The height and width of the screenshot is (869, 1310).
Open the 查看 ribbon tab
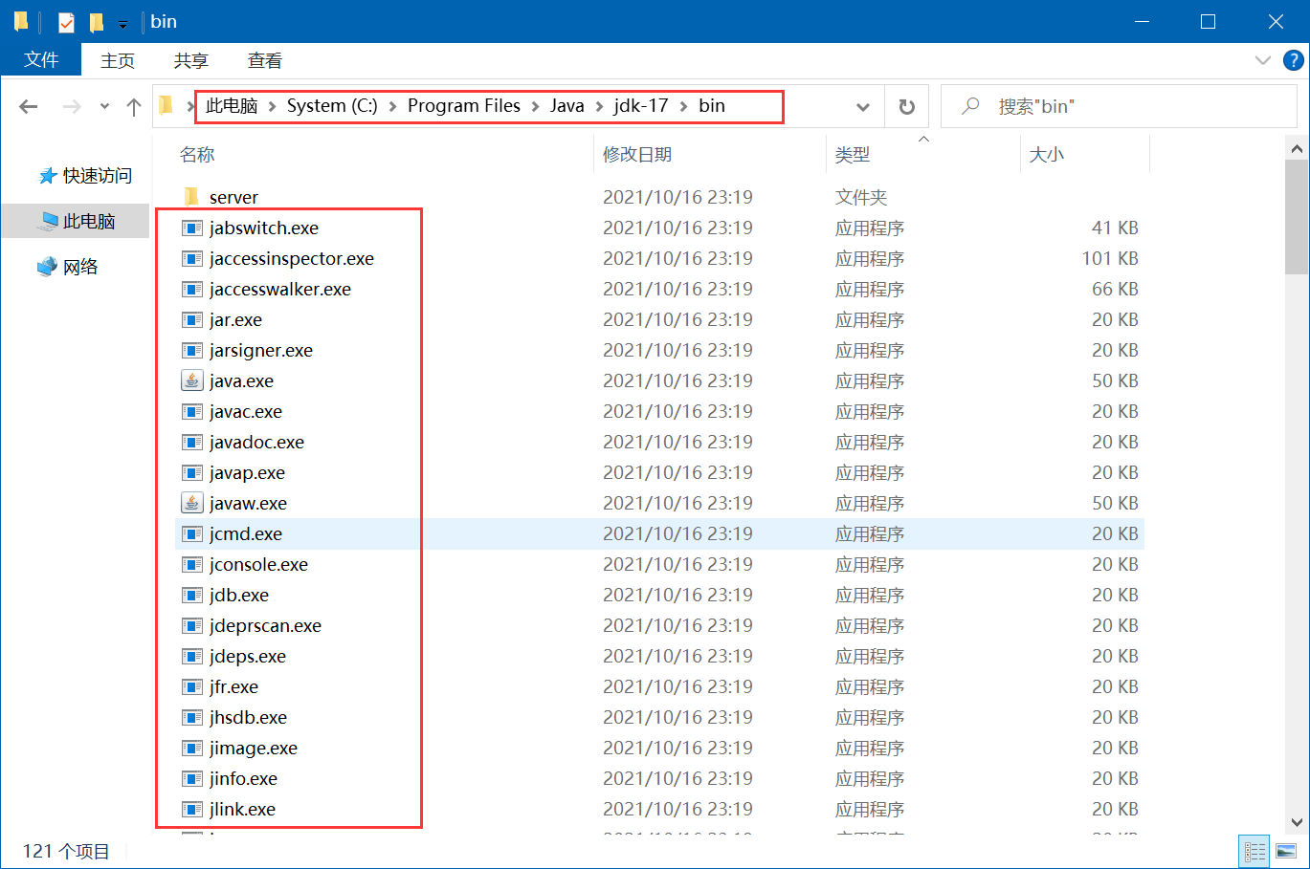[x=264, y=60]
